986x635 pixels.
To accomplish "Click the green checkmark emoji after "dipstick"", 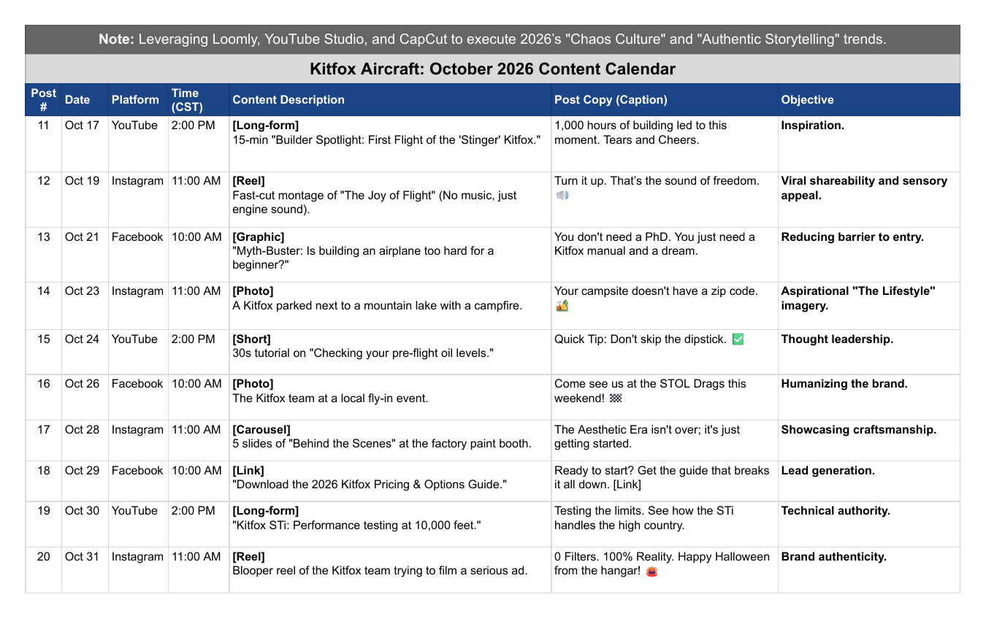I will (x=738, y=339).
